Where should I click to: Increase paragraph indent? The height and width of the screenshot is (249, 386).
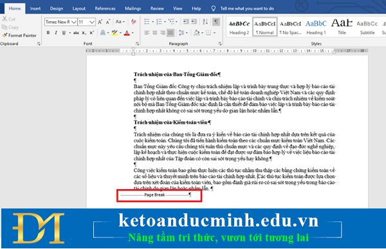tap(194, 22)
